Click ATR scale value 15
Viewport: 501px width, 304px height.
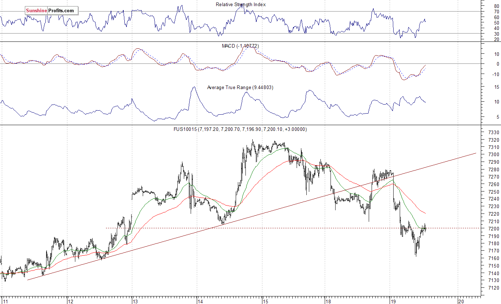tap(497, 87)
